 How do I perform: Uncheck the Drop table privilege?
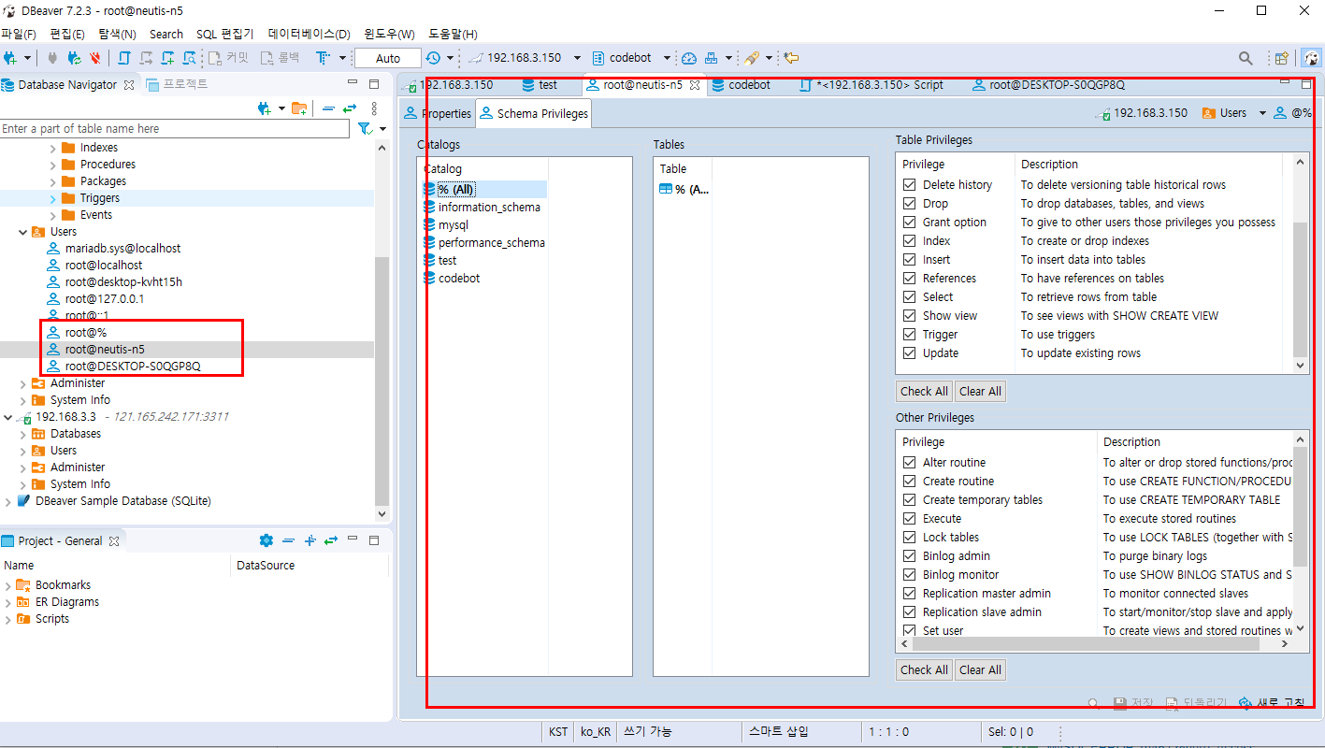coord(909,204)
